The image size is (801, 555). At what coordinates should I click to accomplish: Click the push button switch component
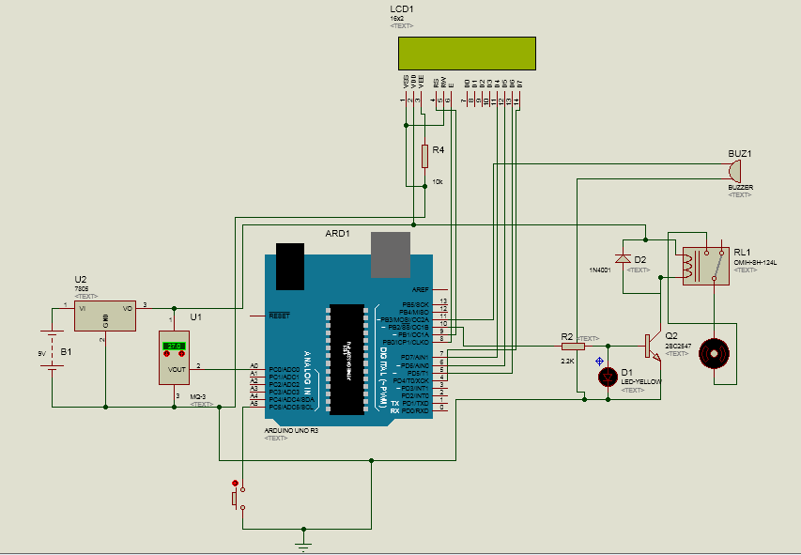pyautogui.click(x=239, y=499)
